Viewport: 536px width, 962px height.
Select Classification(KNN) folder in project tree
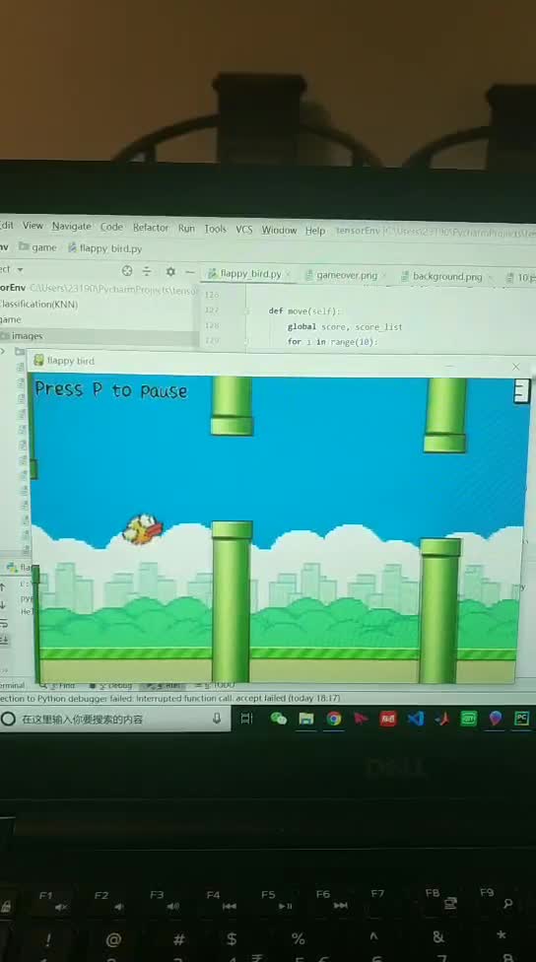pos(39,303)
